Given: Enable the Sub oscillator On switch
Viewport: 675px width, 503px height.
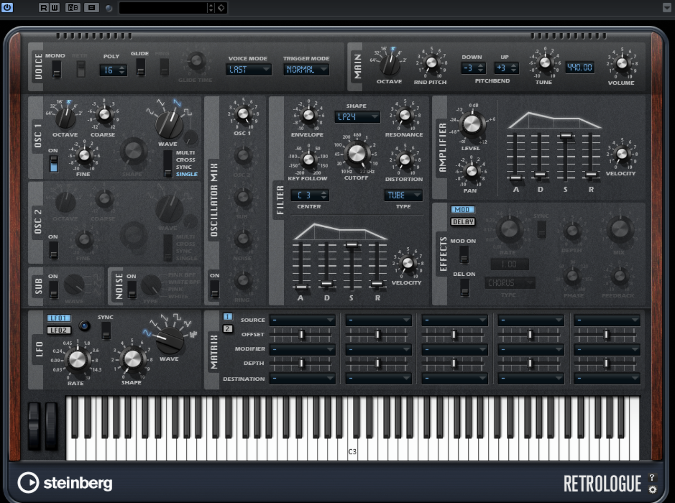Looking at the screenshot, I should 53,289.
